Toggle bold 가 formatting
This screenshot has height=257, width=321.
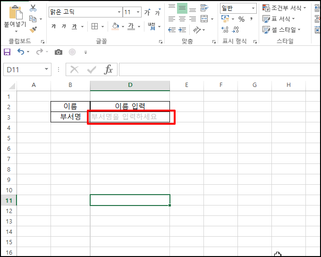54,26
